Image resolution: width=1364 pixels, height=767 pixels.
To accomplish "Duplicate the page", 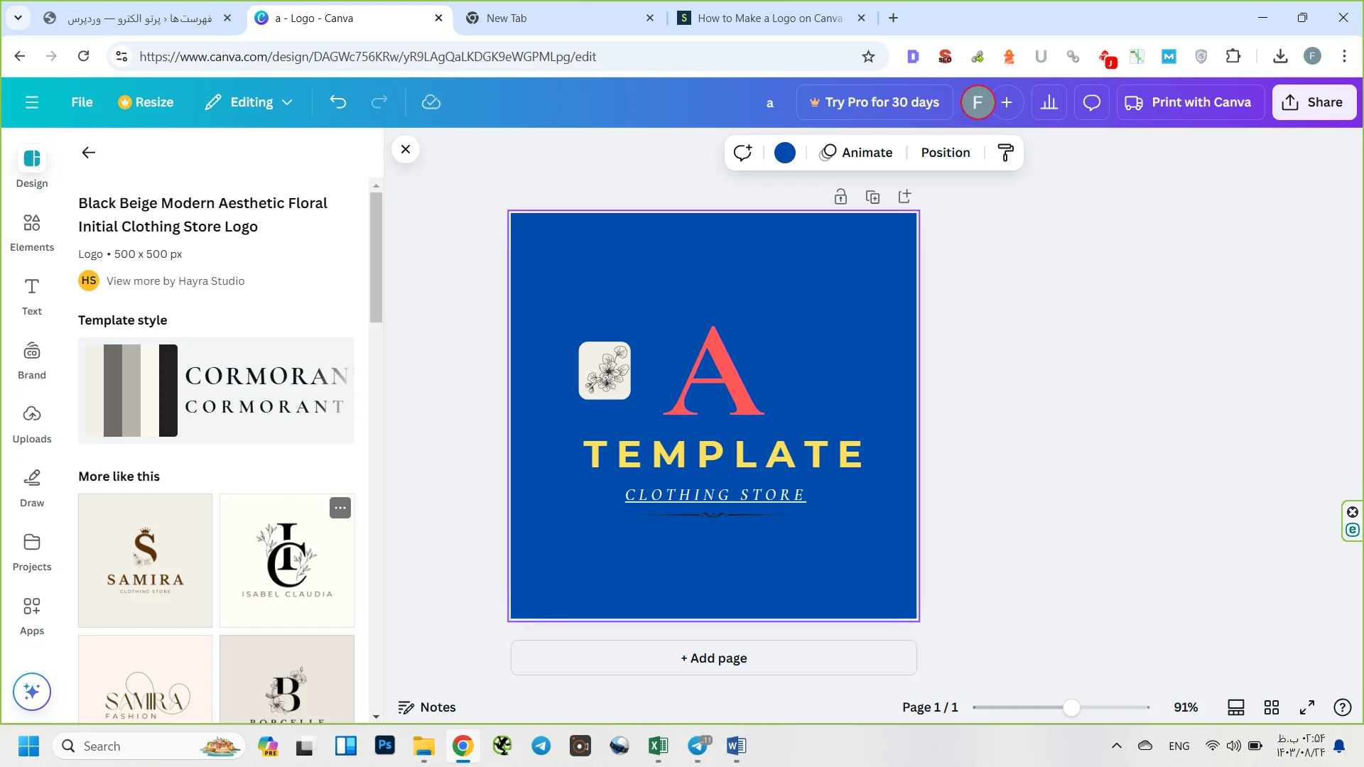I will point(872,197).
